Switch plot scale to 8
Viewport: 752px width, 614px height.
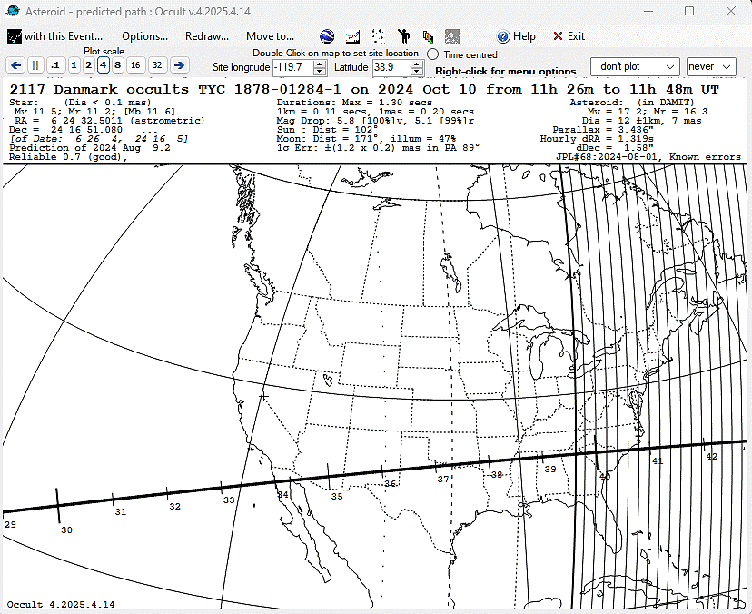click(117, 65)
